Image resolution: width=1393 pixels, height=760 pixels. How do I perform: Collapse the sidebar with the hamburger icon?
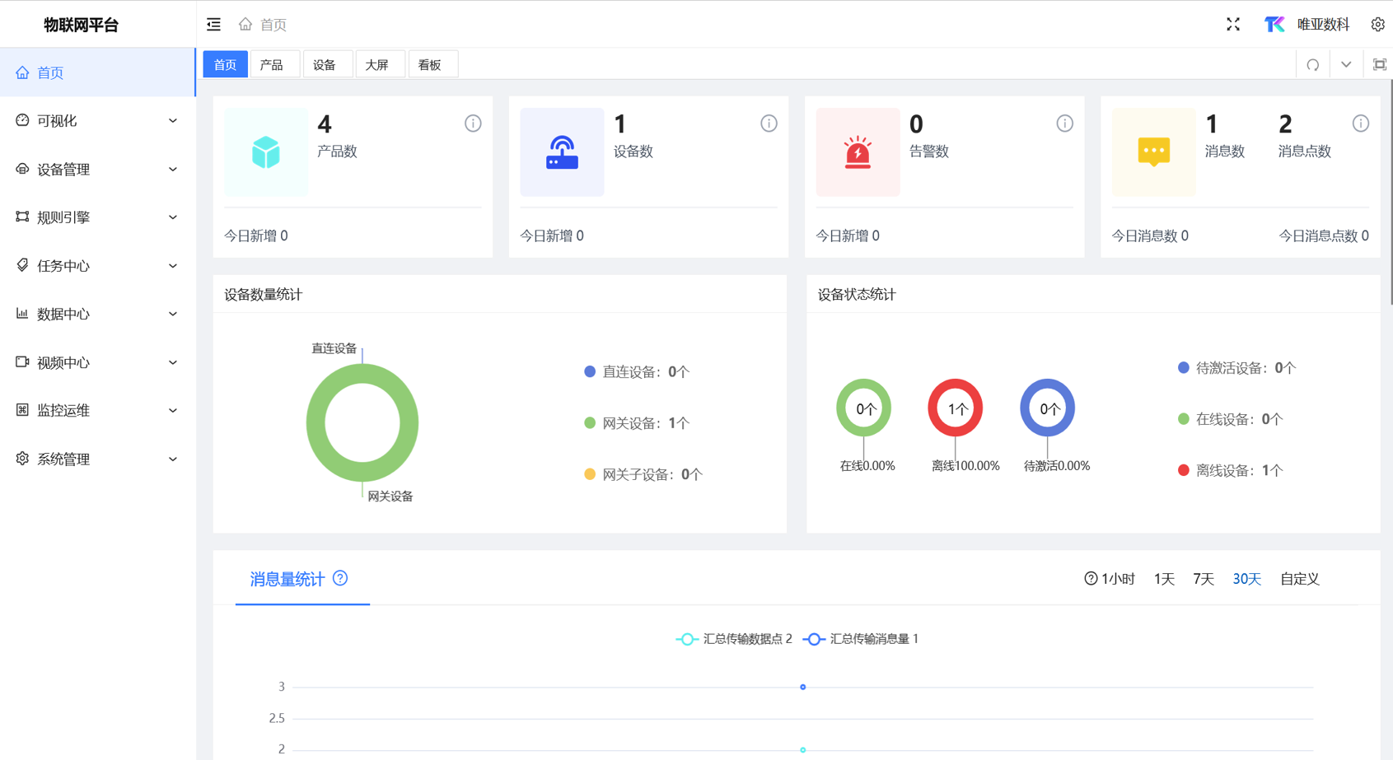pyautogui.click(x=213, y=24)
